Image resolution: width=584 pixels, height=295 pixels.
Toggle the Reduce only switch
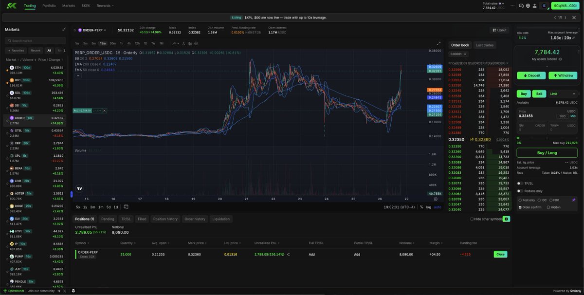click(520, 191)
